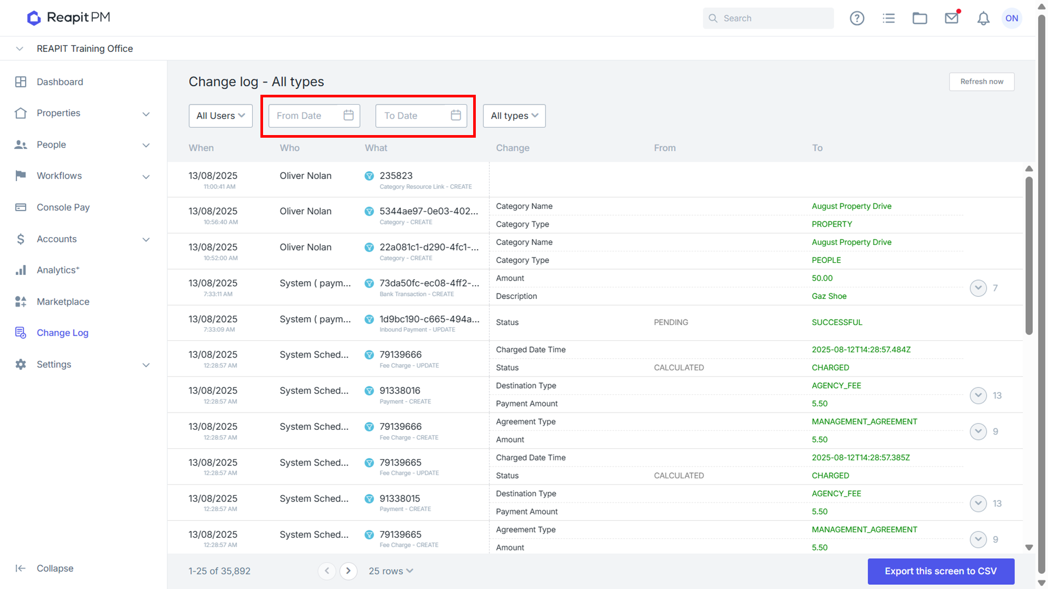Open the task list icon in header
The image size is (1048, 589).
[889, 18]
